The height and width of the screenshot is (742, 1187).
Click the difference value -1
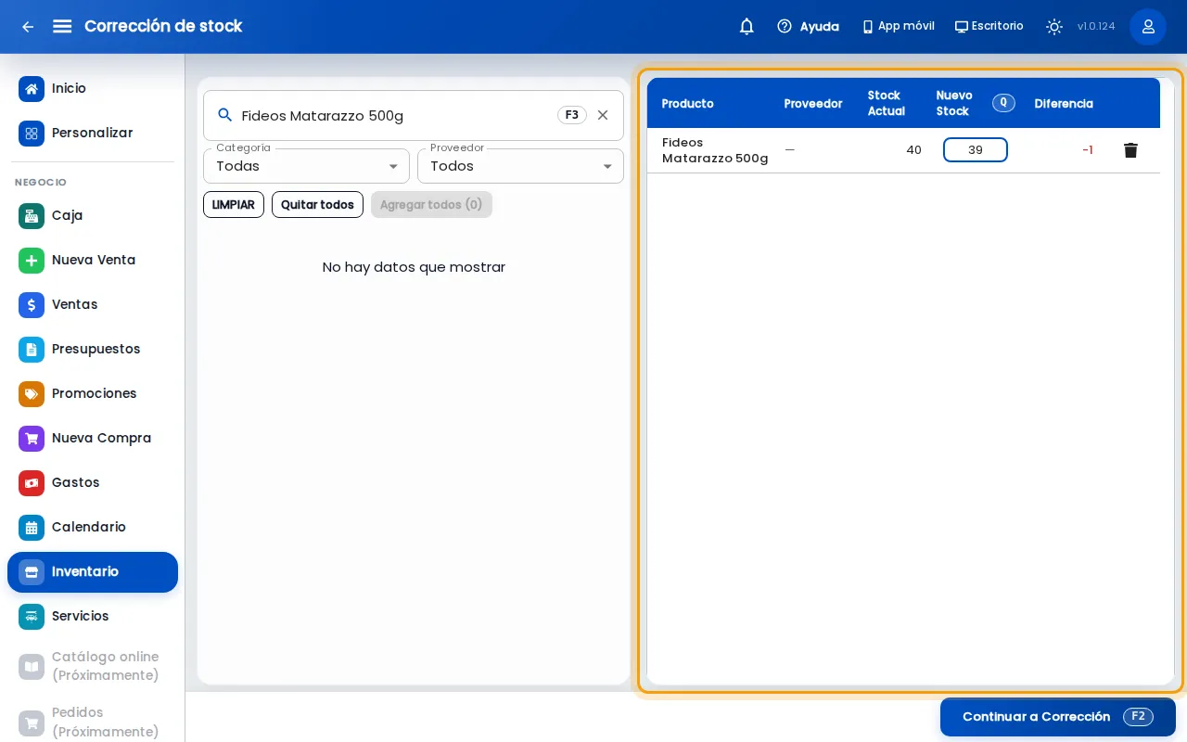coord(1088,150)
